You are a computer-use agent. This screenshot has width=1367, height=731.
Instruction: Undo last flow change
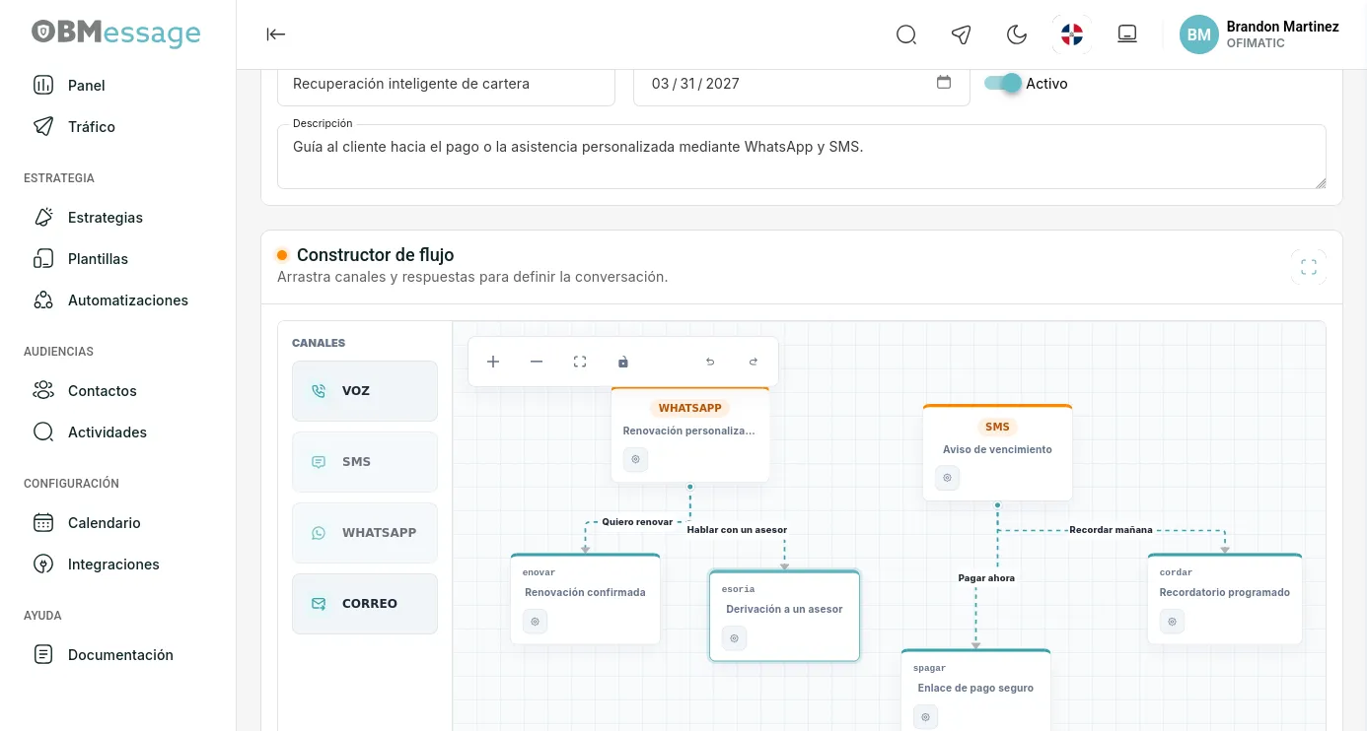710,362
